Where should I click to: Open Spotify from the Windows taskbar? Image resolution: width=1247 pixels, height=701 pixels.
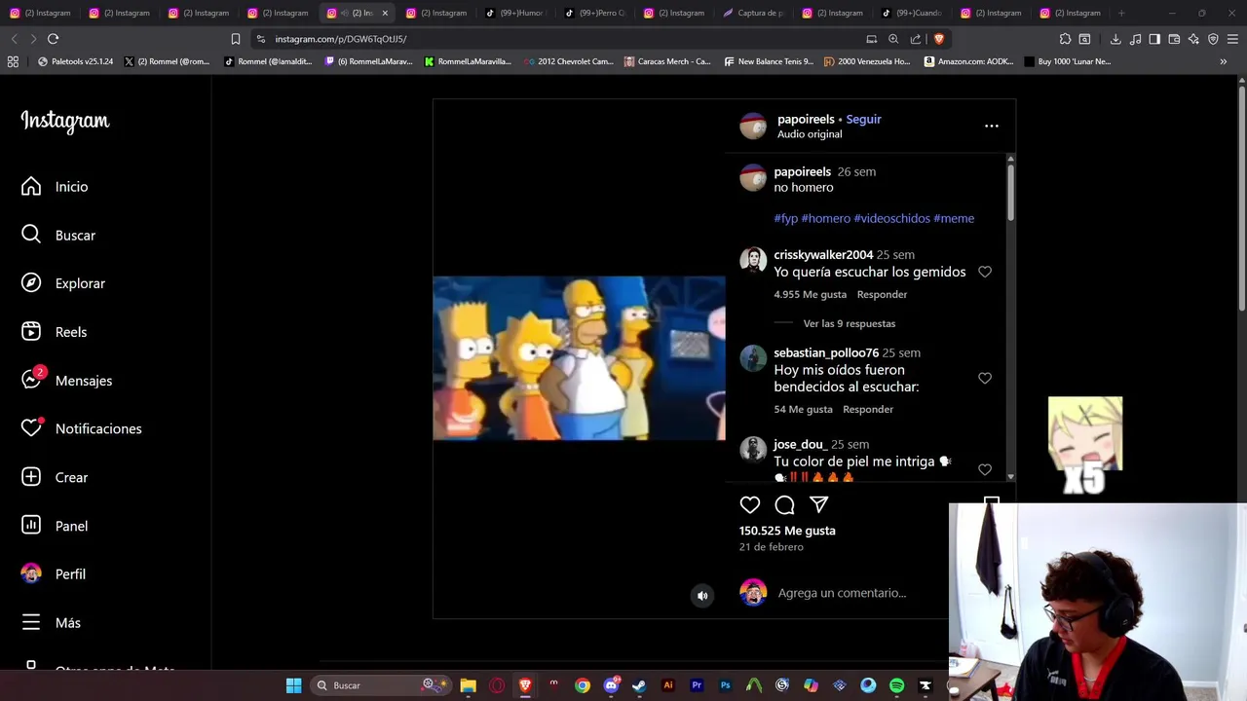pos(896,685)
